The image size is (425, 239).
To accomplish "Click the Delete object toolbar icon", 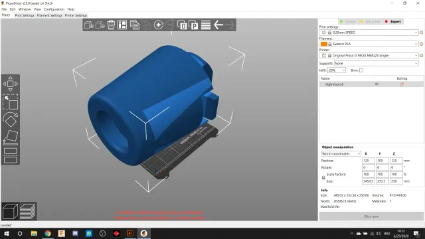I will pyautogui.click(x=100, y=25).
